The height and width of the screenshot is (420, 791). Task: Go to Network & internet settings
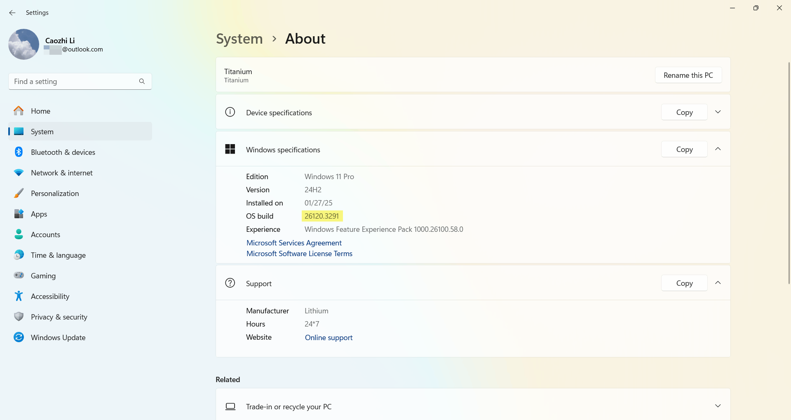click(x=80, y=173)
